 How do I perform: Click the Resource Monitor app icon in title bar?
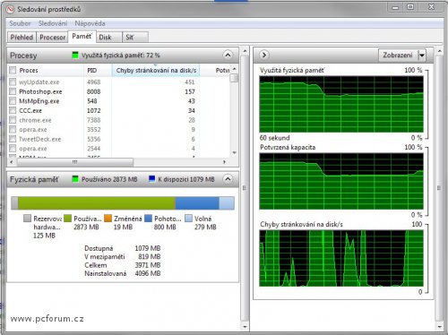[x=10, y=9]
